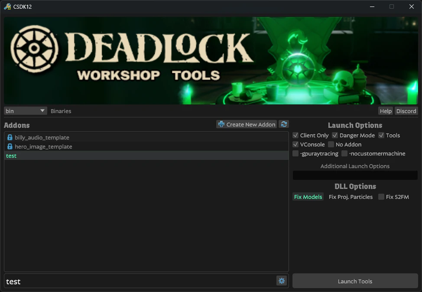This screenshot has height=292, width=422.
Task: Click the Deadlock Workshop Tools banner image
Action: pos(211,61)
